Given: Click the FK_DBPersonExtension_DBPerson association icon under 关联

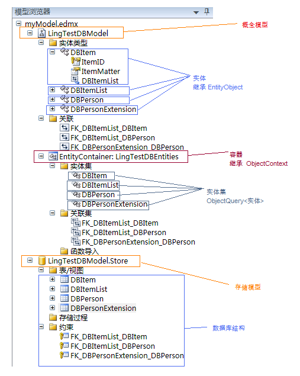Looking at the screenshot, I should (x=64, y=147).
